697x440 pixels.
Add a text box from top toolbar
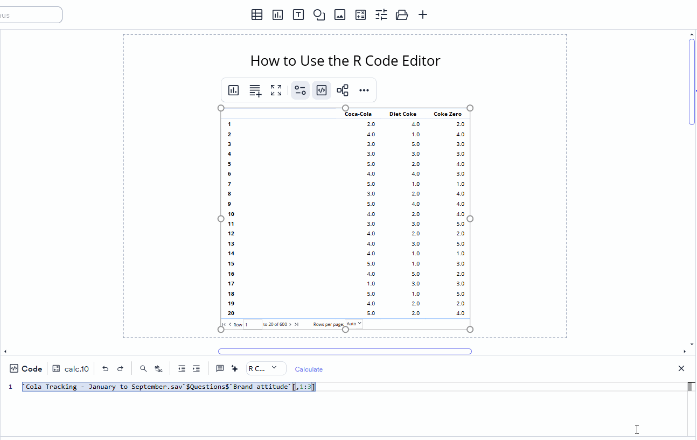[298, 15]
